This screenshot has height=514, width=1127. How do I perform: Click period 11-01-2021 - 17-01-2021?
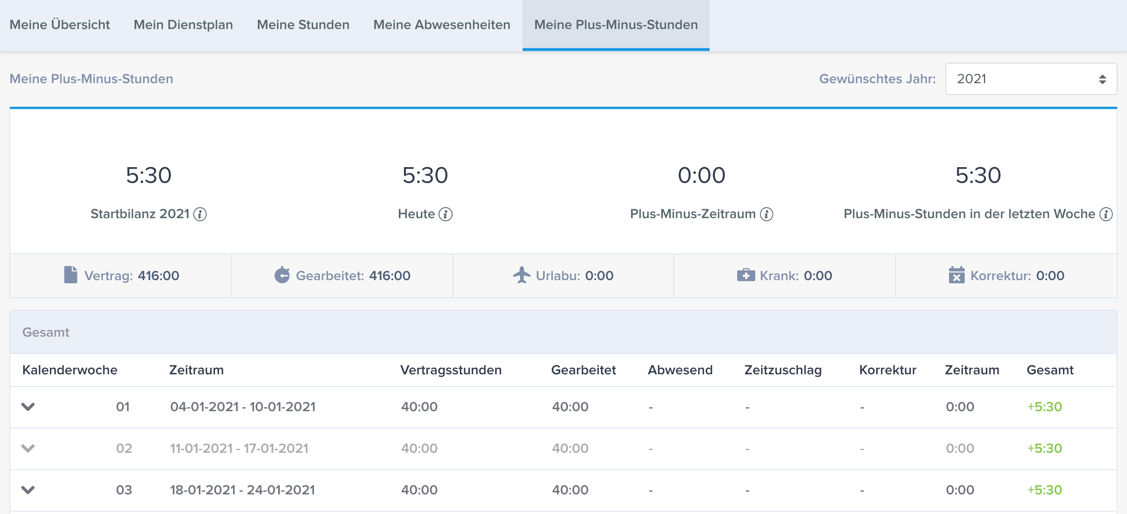[239, 448]
